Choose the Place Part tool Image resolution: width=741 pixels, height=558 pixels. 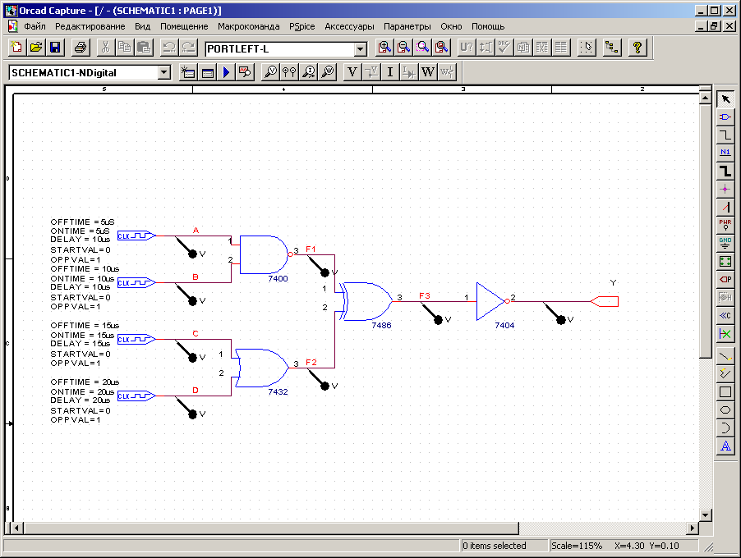tap(725, 117)
